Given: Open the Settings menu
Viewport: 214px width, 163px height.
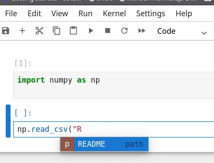Looking at the screenshot, I should 151,14.
